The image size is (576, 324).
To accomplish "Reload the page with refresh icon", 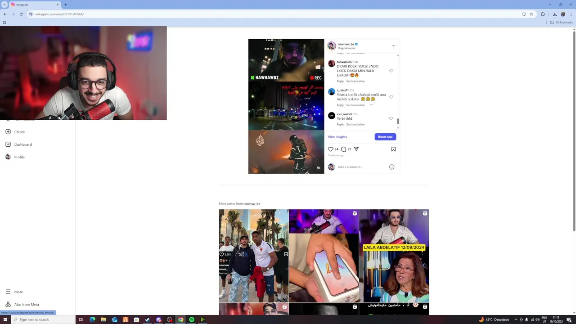I will [x=21, y=14].
